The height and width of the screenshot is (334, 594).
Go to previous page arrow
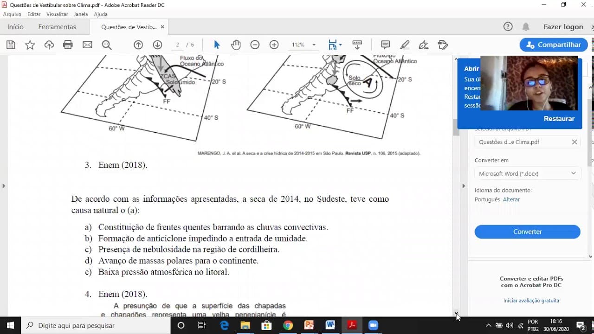138,45
